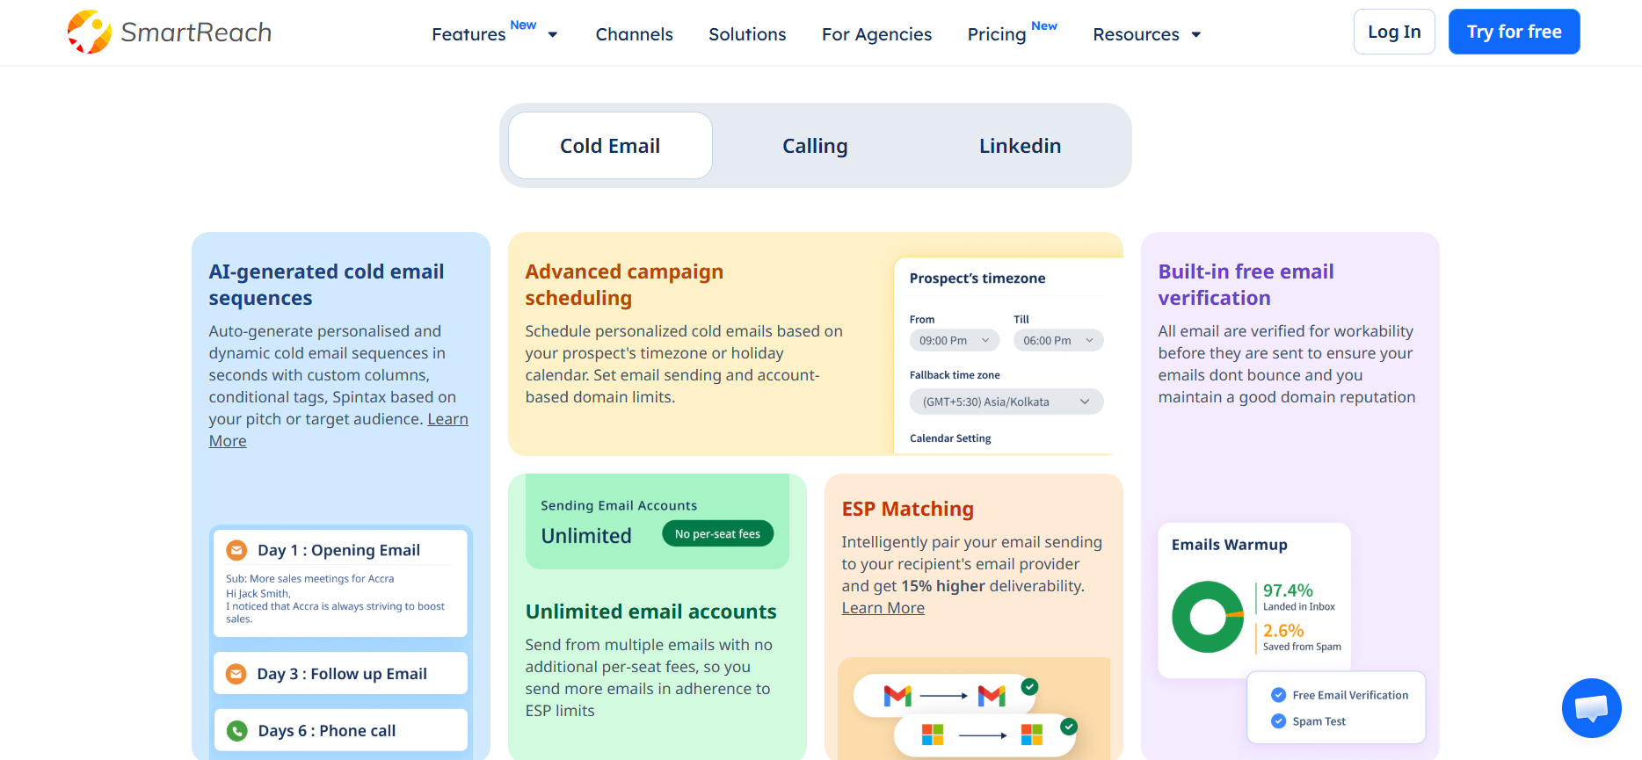The height and width of the screenshot is (760, 1642).
Task: Click the green check badge beside Gmail
Action: click(1030, 687)
